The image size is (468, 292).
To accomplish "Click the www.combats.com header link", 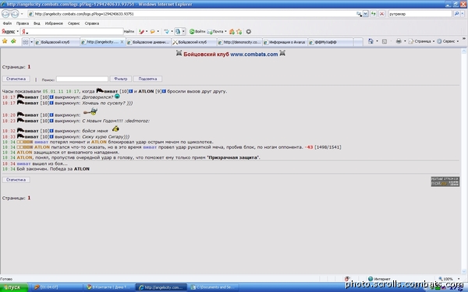I will tap(254, 55).
